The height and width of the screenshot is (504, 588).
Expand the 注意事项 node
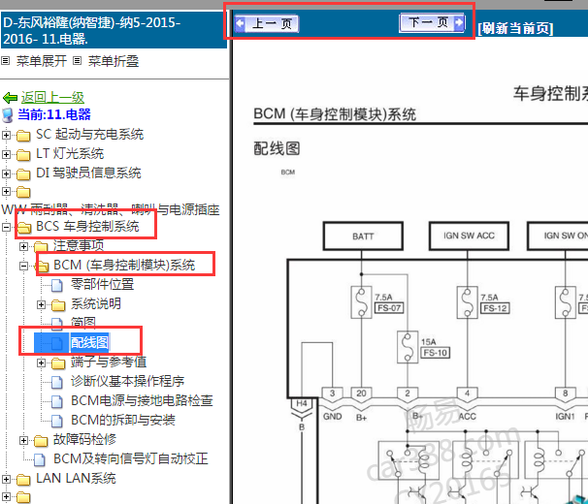(23, 246)
